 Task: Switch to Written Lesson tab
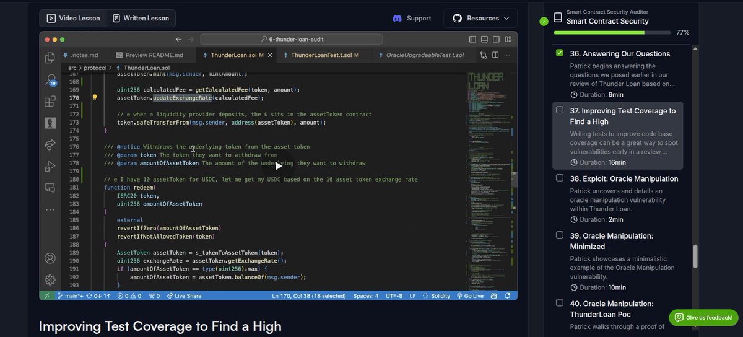141,19
